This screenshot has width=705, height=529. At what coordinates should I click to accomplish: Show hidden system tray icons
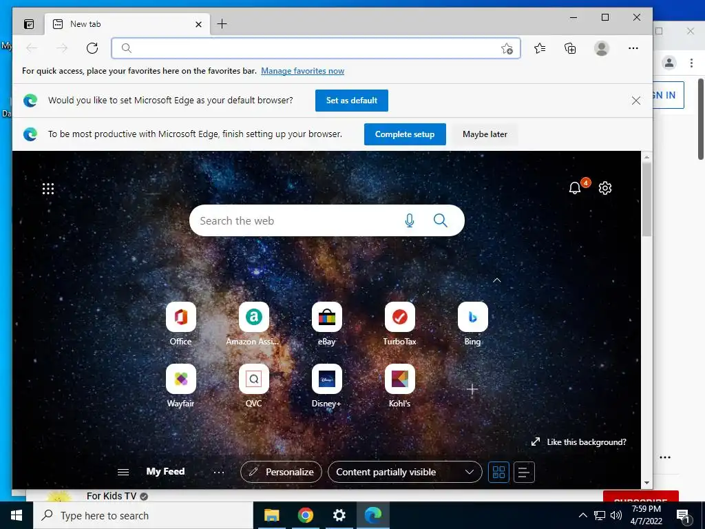[x=582, y=515]
